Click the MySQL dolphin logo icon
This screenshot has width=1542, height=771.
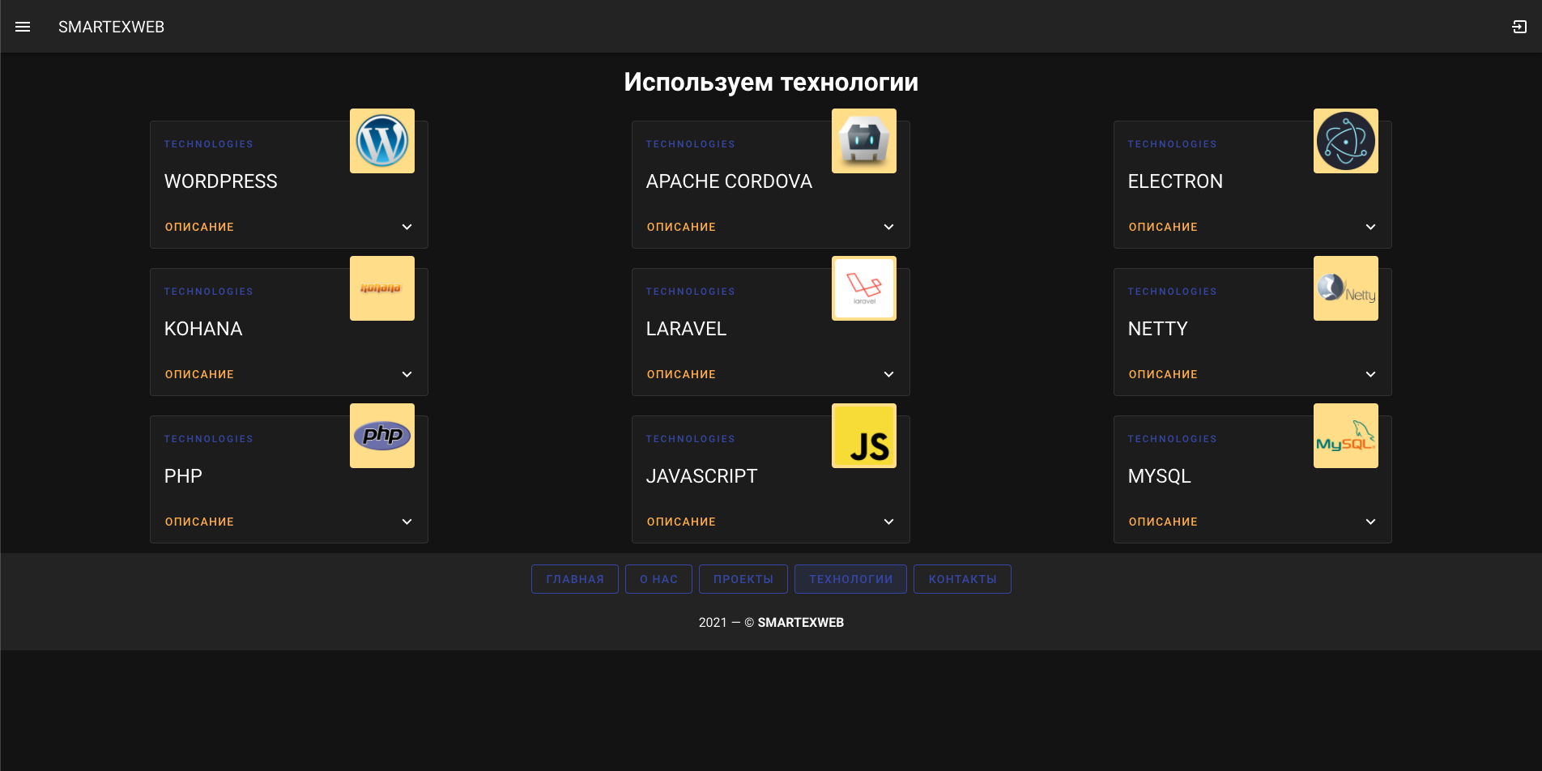click(x=1345, y=435)
